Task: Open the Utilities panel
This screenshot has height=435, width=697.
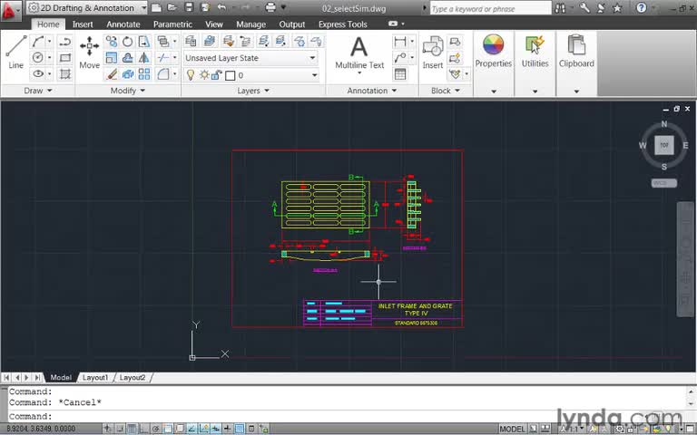Action: click(535, 52)
